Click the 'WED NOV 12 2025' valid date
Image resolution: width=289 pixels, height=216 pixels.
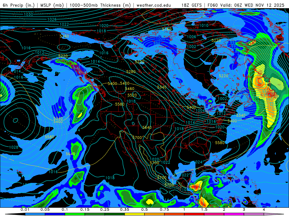(264, 5)
